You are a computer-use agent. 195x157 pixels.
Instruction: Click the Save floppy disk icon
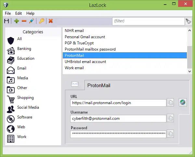coord(6,21)
